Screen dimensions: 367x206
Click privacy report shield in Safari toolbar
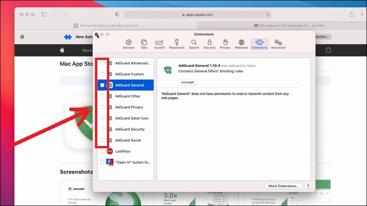pyautogui.click(x=117, y=15)
